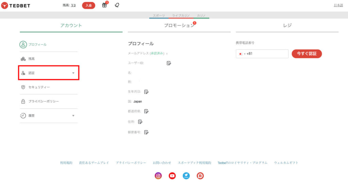
Task: Click the red 入金 deposit button
Action: tap(89, 5)
